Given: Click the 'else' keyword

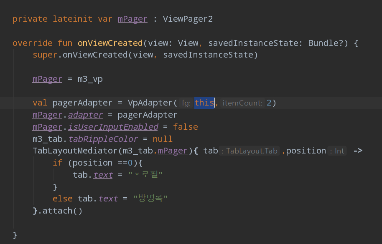Looking at the screenshot, I should [63, 199].
